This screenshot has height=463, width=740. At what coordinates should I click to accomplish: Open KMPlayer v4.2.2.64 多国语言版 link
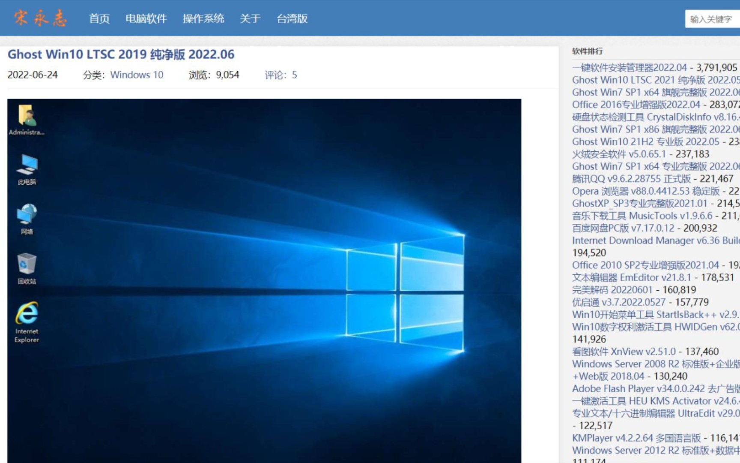[636, 439]
